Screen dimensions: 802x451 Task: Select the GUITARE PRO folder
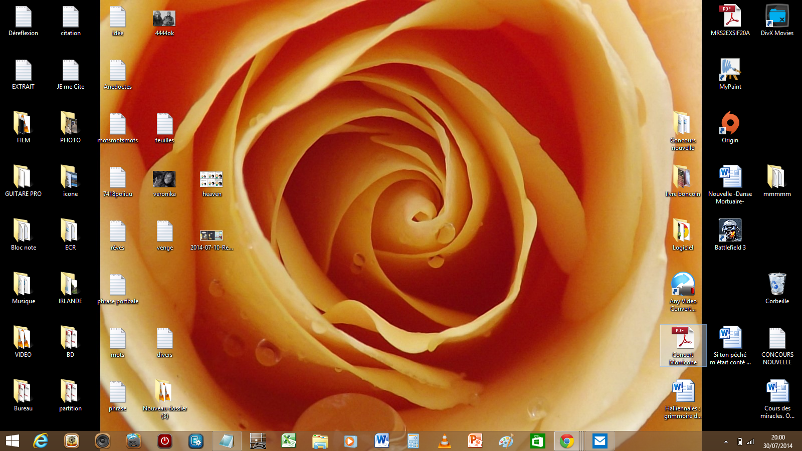pyautogui.click(x=24, y=181)
